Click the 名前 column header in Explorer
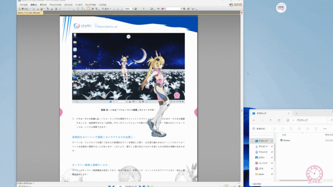This screenshot has width=333, height=187. point(284,135)
